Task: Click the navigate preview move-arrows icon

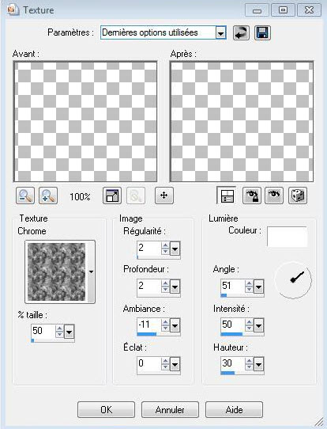Action: [164, 196]
